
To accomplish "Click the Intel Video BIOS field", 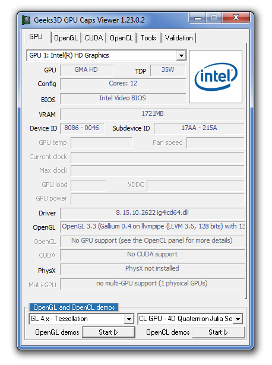I will (x=123, y=99).
